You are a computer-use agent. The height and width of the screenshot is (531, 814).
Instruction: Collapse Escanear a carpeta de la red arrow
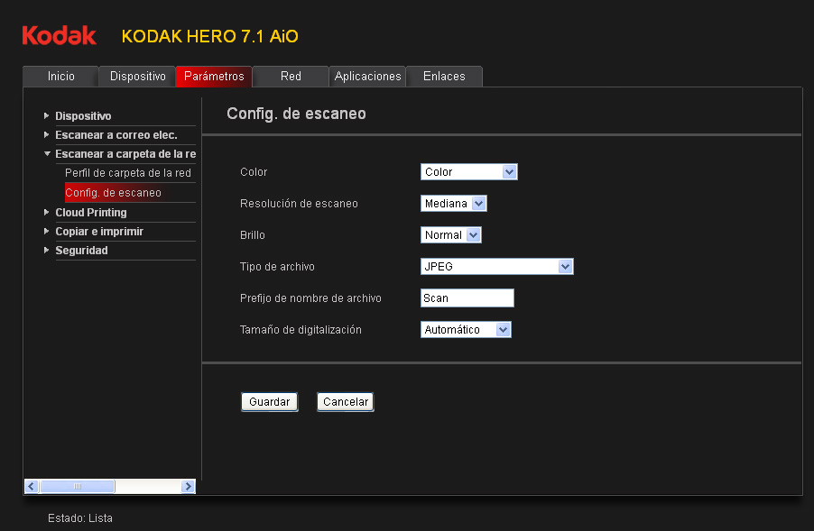47,153
